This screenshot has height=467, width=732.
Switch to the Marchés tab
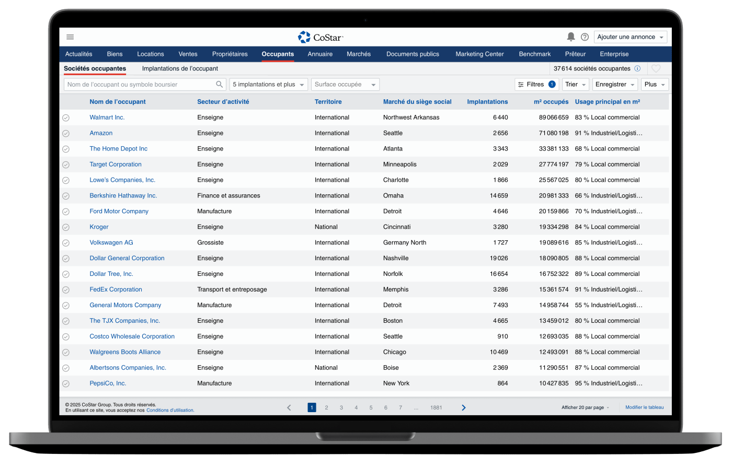(359, 54)
